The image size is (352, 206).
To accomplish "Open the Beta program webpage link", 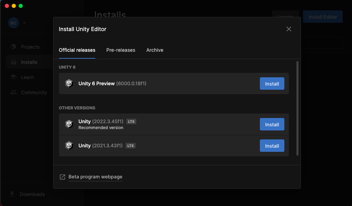I will pyautogui.click(x=95, y=177).
